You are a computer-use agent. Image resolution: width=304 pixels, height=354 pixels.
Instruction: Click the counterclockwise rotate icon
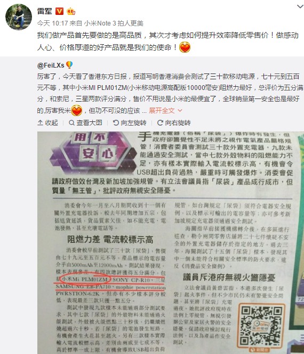[x=116, y=122]
